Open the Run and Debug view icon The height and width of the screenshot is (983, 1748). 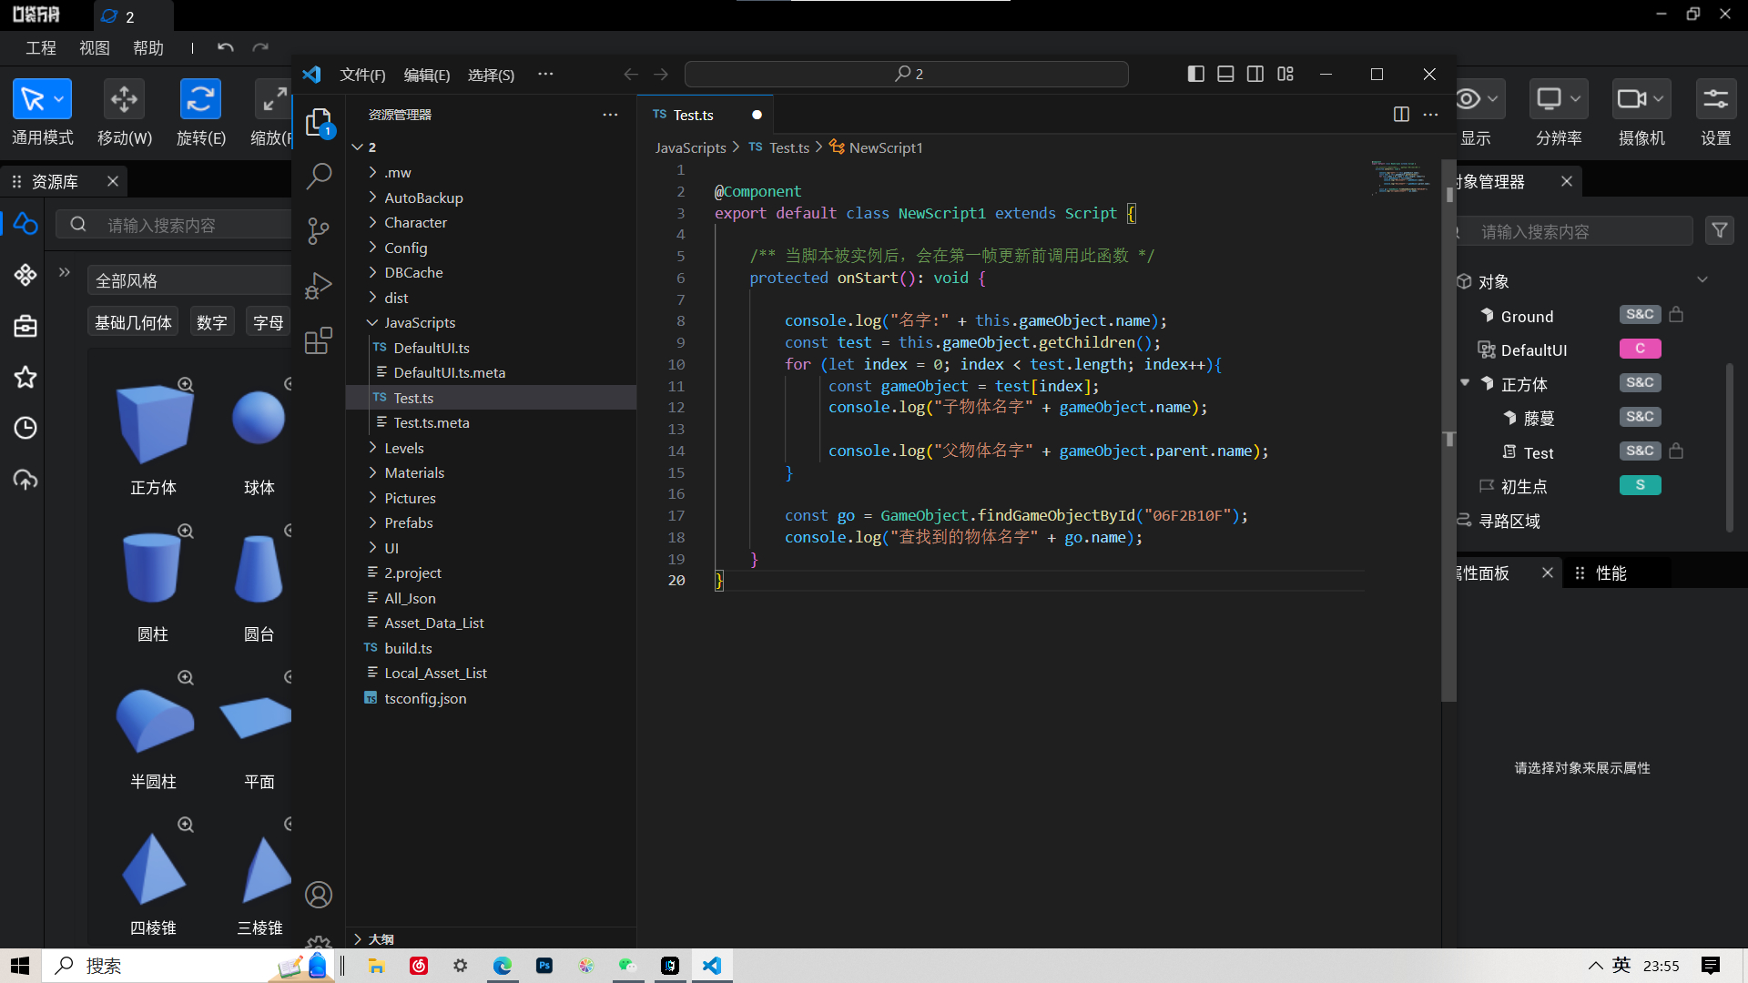tap(318, 286)
